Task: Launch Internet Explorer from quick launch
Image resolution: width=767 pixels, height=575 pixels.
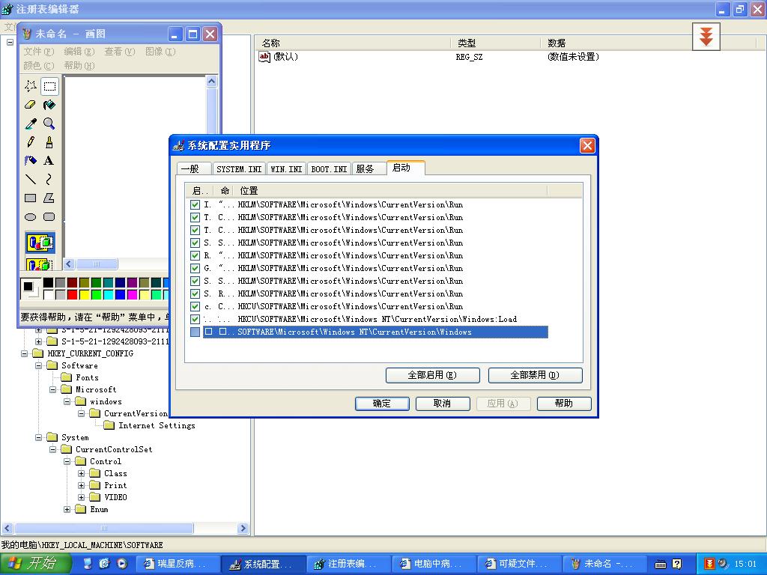Action: [104, 564]
